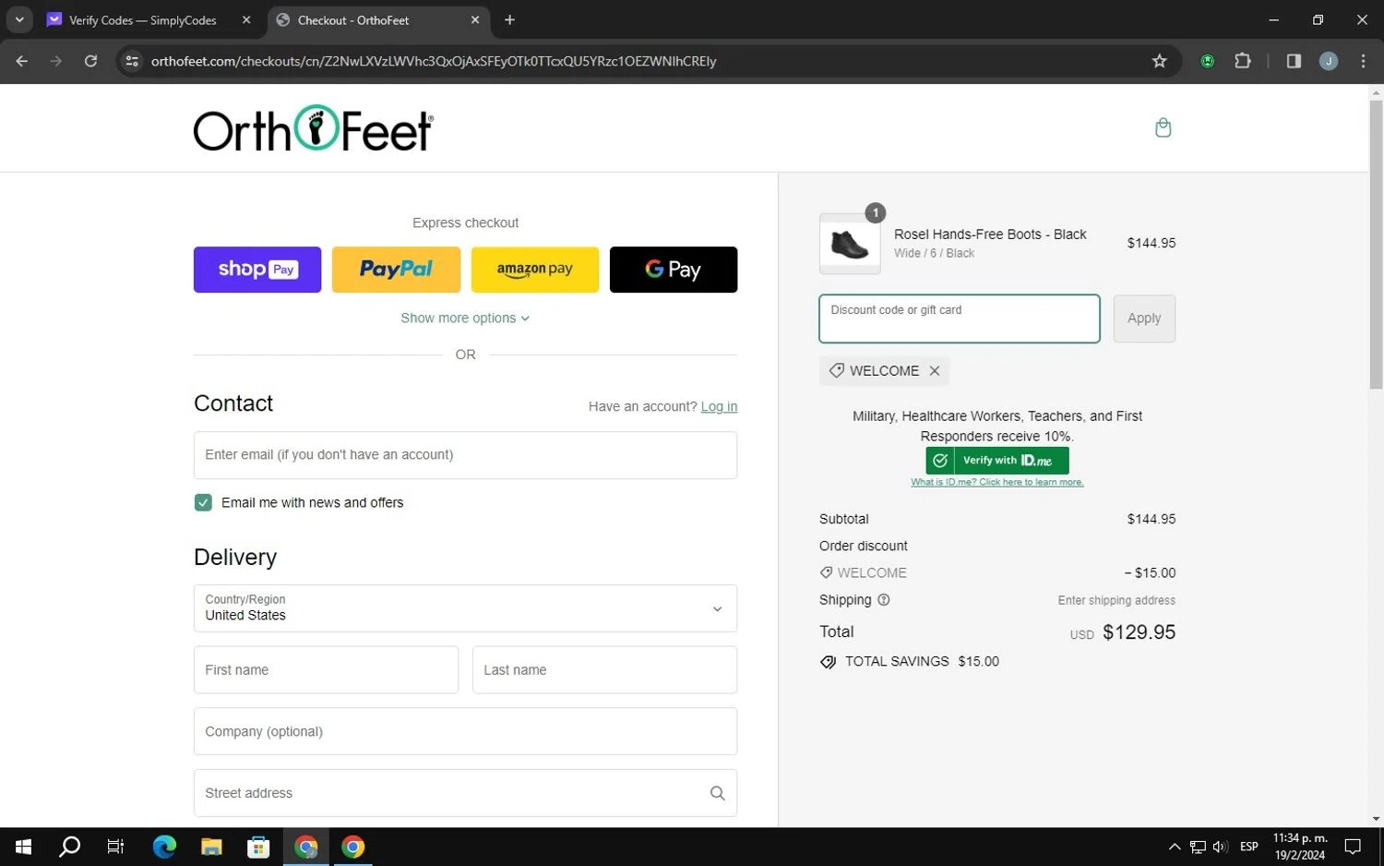Open Microsoft Store from the taskbar
Screen dimensions: 1384x866
[x=258, y=847]
